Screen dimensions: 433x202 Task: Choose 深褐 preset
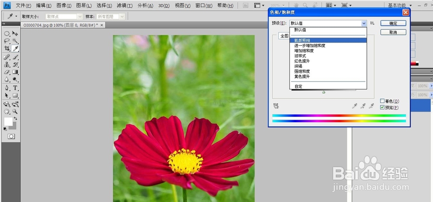[x=328, y=66]
